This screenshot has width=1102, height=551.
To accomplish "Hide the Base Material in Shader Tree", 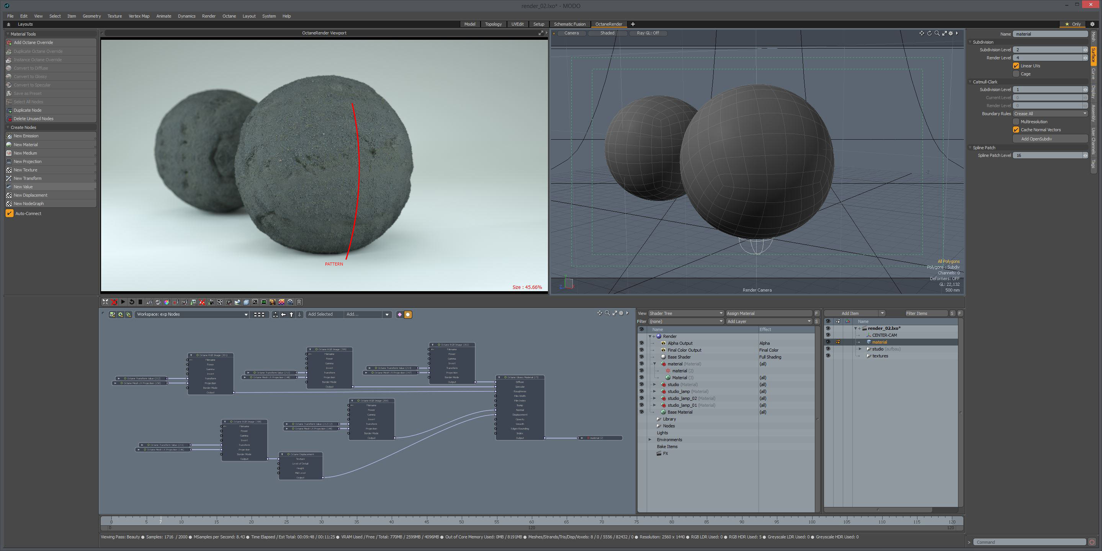I will (641, 412).
